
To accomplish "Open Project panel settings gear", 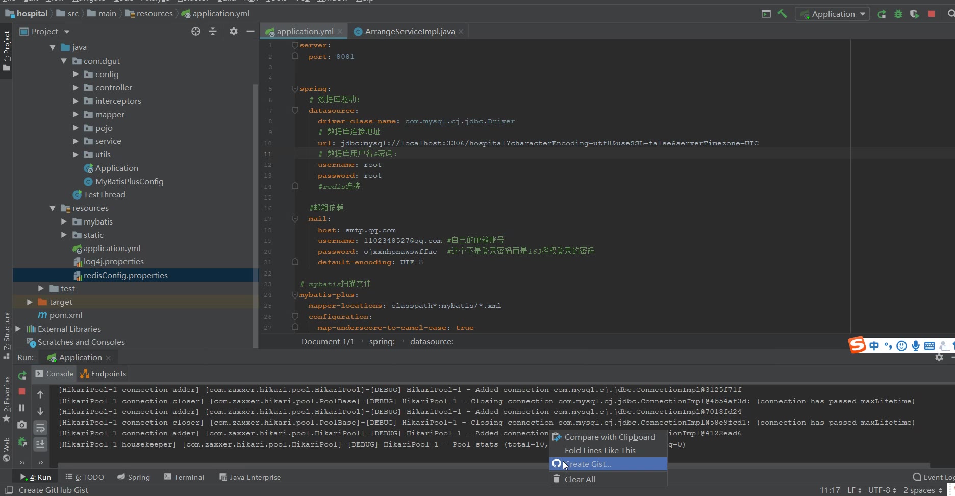I will pyautogui.click(x=234, y=31).
